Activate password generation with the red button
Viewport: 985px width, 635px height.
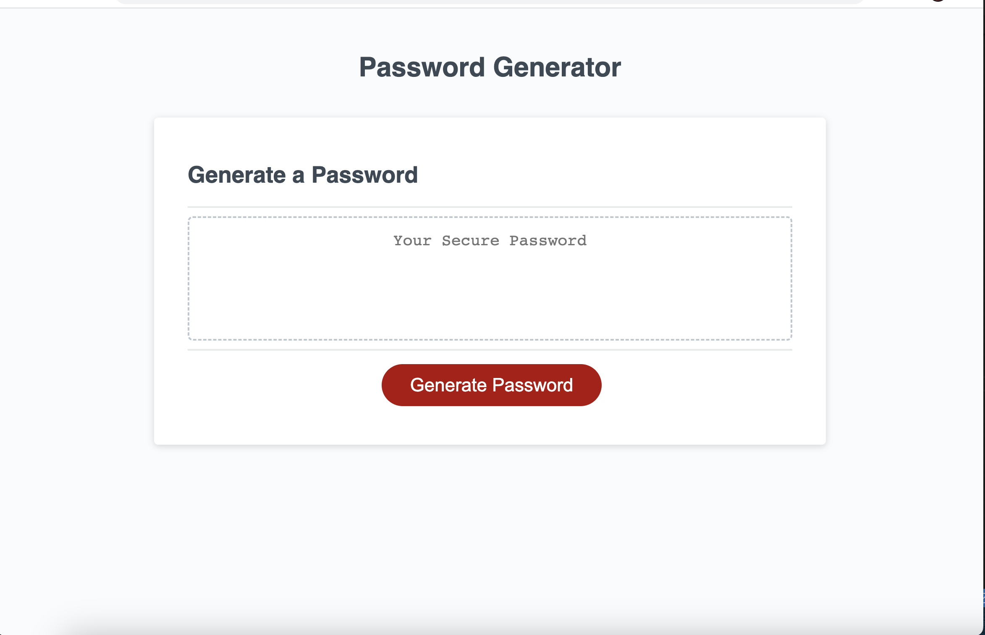click(x=491, y=385)
